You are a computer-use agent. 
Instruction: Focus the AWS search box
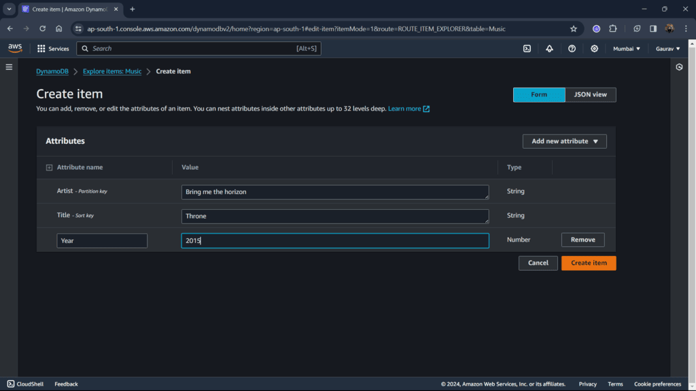(198, 48)
